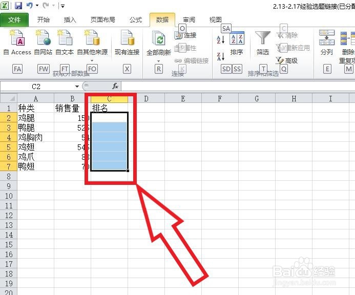Click 编辑链接 edit links

pyautogui.click(x=192, y=60)
